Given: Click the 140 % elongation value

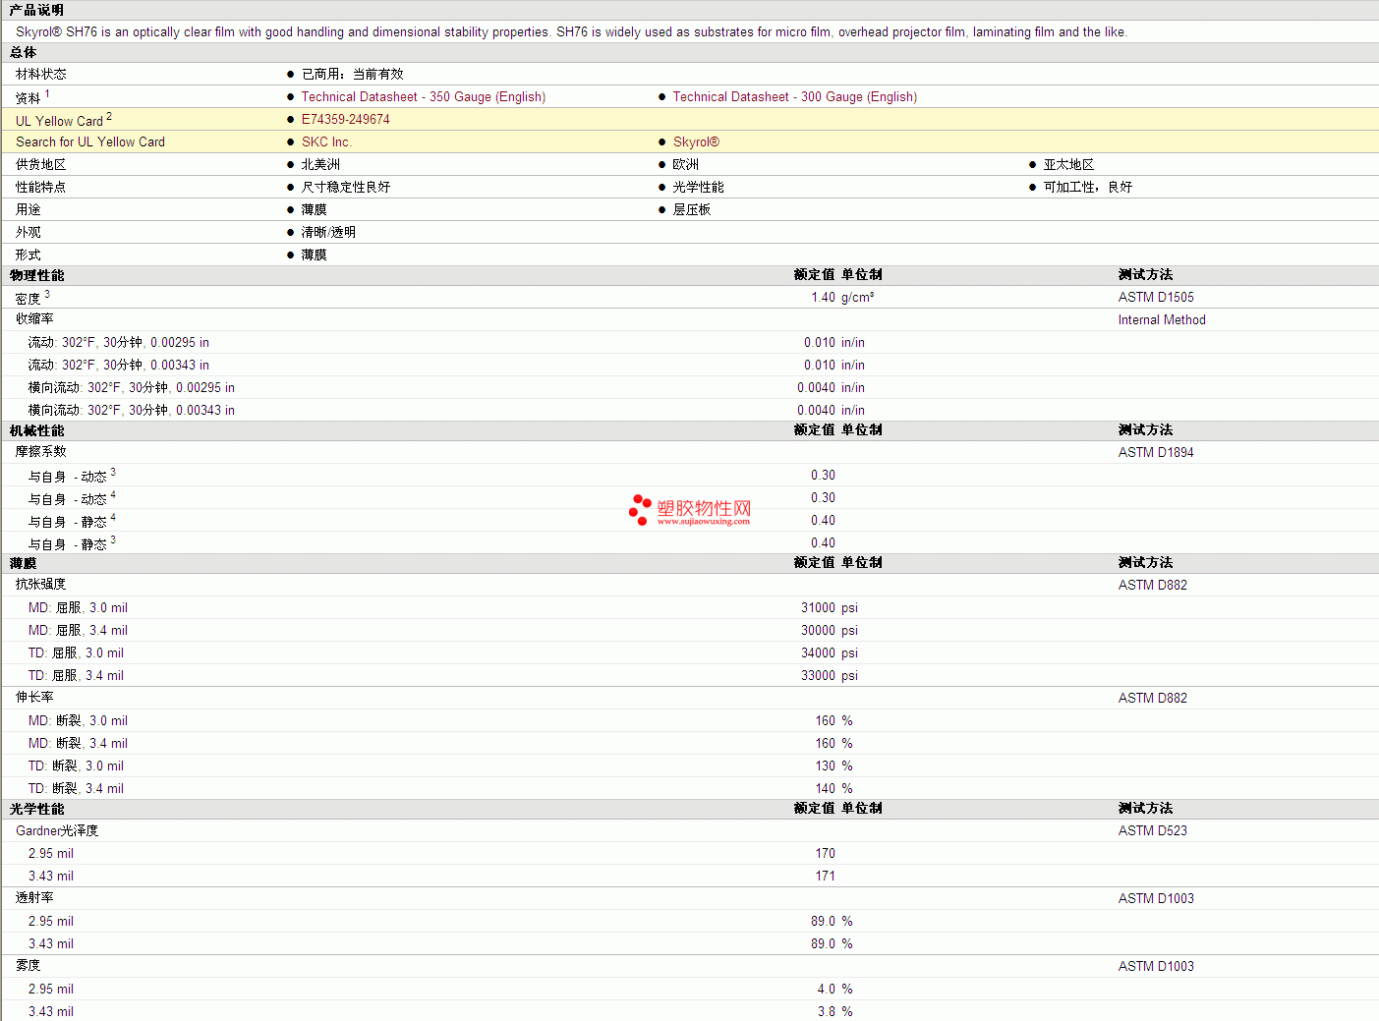Looking at the screenshot, I should [x=833, y=788].
